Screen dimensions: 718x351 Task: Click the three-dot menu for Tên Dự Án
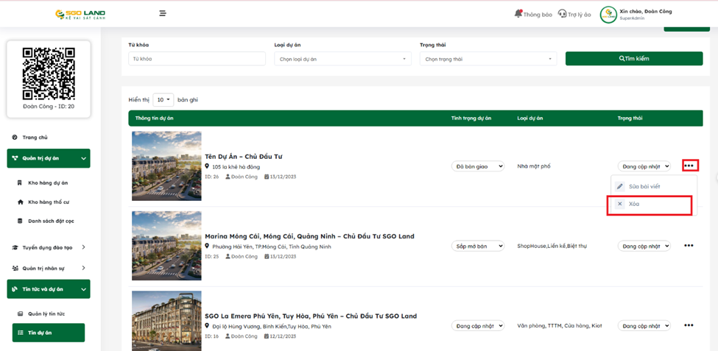(689, 166)
